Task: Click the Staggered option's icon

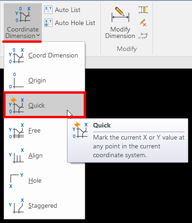Action: [17, 206]
